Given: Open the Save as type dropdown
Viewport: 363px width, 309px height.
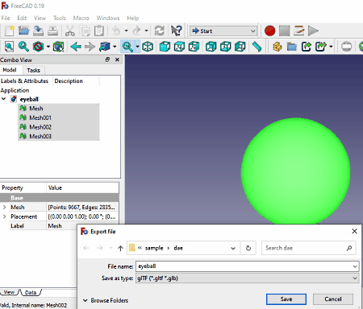Looking at the screenshot, I should (248, 278).
